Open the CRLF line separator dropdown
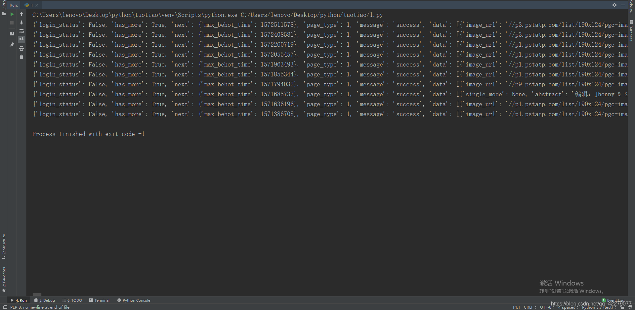The height and width of the screenshot is (310, 635). [x=530, y=307]
